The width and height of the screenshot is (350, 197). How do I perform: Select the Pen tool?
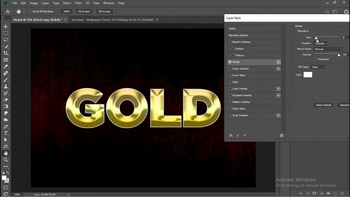coord(6,126)
